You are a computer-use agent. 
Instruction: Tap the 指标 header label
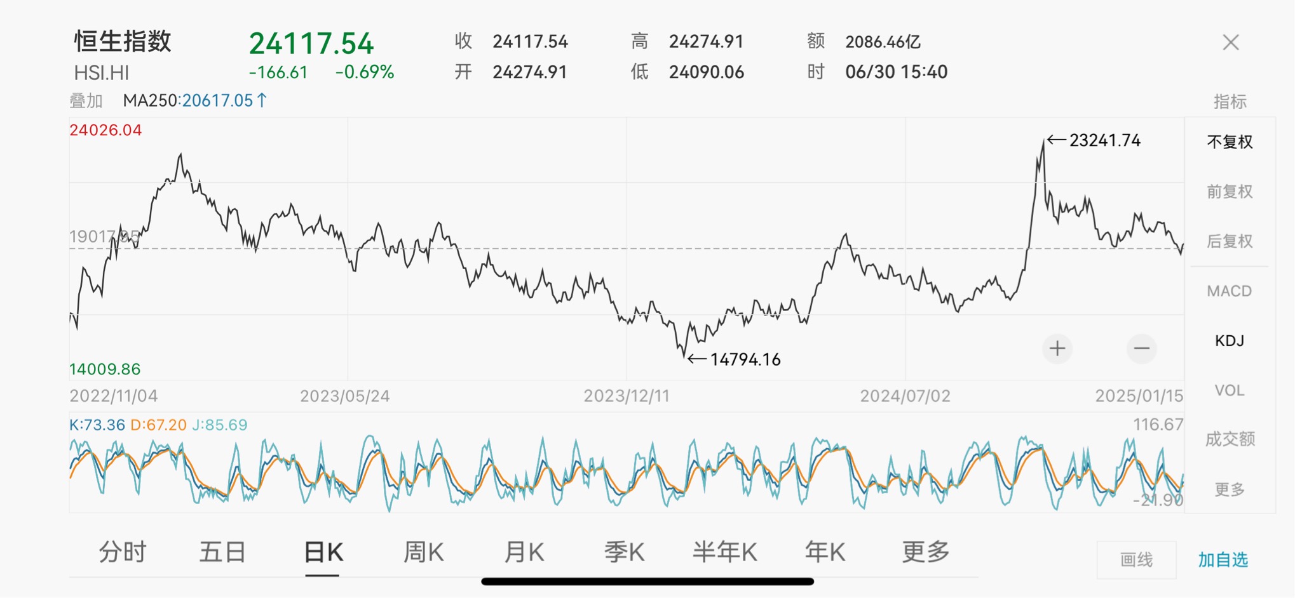pos(1230,102)
